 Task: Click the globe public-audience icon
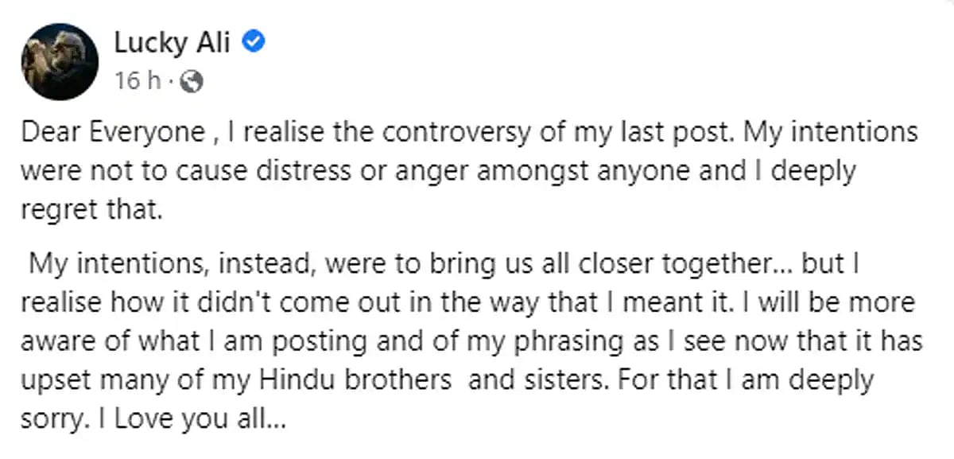(x=192, y=80)
